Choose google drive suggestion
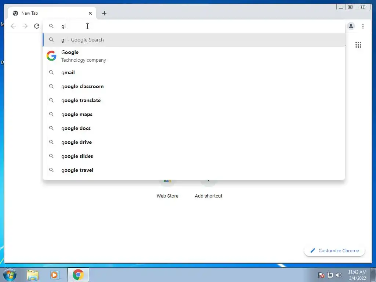The image size is (376, 282). click(x=194, y=142)
